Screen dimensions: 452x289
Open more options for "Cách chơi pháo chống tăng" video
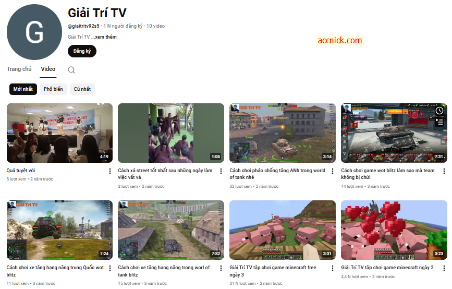333,171
